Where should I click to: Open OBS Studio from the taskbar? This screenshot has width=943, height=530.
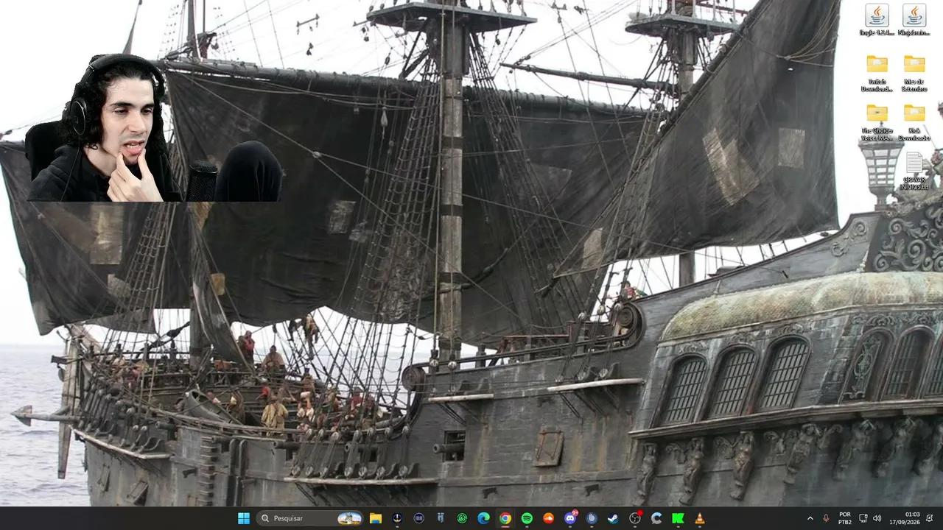coord(635,518)
